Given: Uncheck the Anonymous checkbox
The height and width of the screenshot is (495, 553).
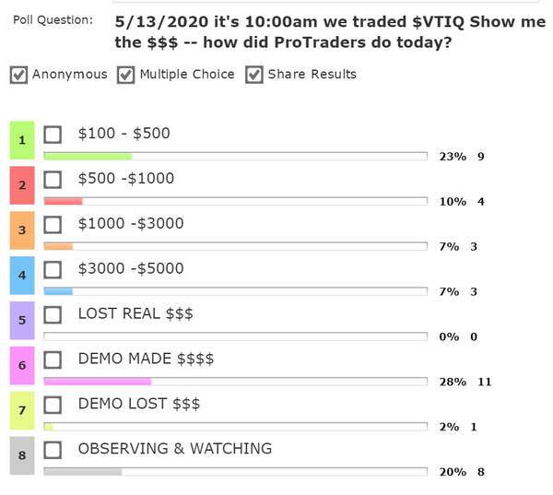Looking at the screenshot, I should tap(18, 75).
